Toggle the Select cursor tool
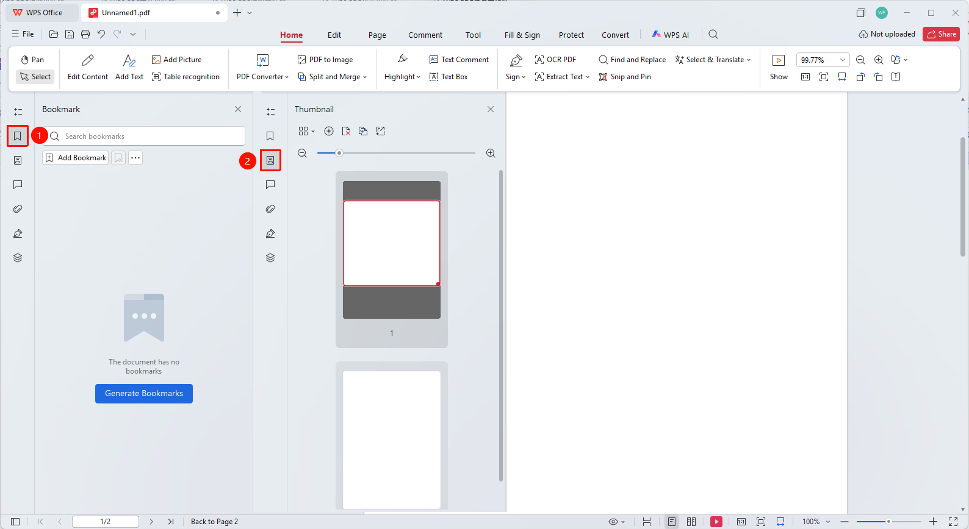Screen dimensions: 969x529 pyautogui.click(x=35, y=77)
